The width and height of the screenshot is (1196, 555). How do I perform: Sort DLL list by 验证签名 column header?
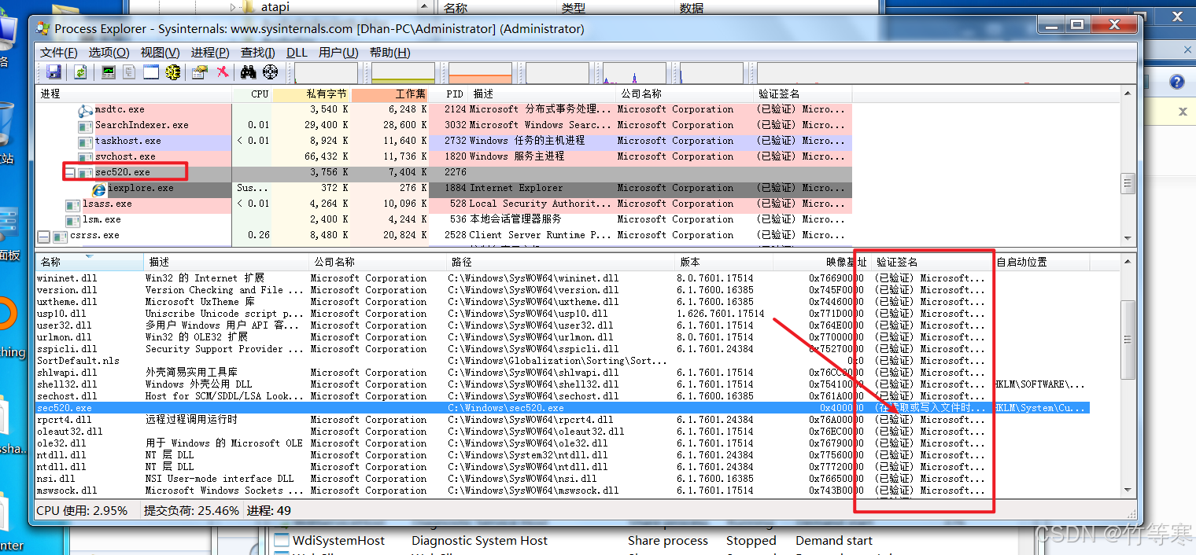[x=897, y=262]
